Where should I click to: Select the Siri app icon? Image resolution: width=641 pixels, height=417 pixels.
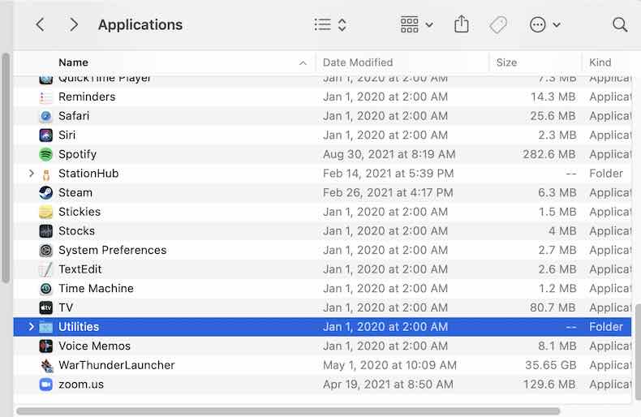pyautogui.click(x=45, y=135)
